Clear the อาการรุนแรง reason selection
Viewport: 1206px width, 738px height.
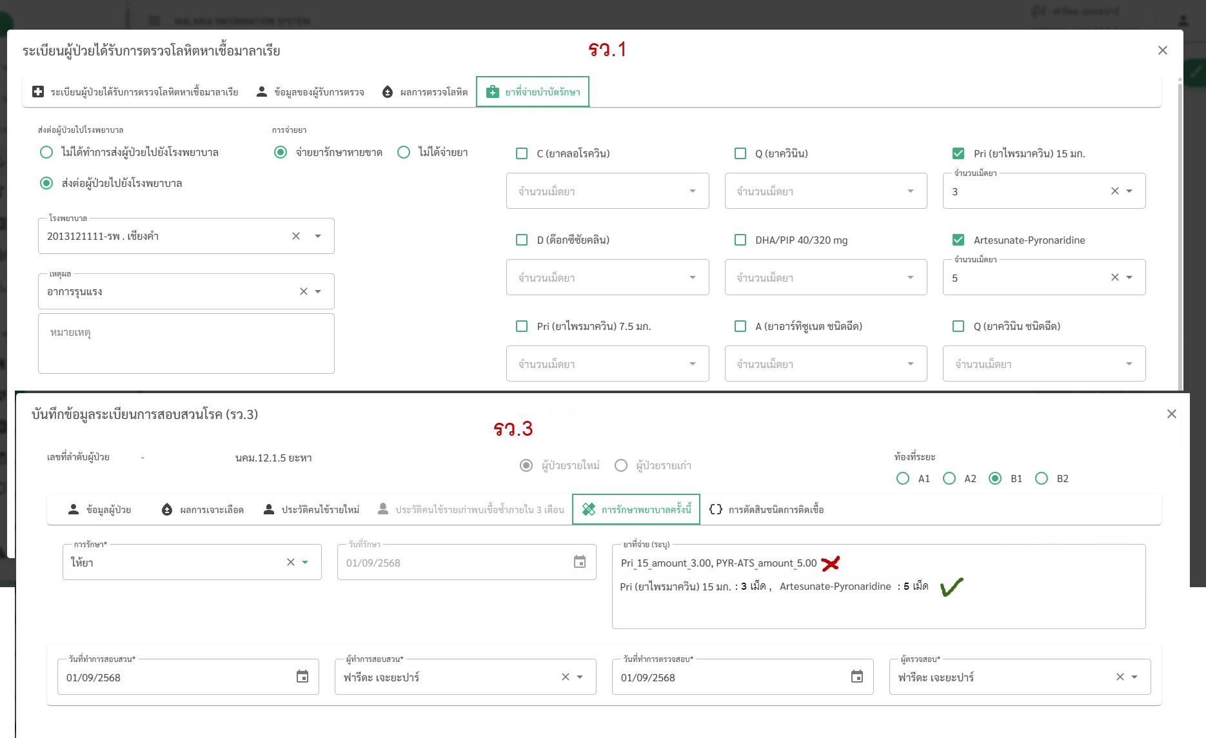(x=304, y=291)
